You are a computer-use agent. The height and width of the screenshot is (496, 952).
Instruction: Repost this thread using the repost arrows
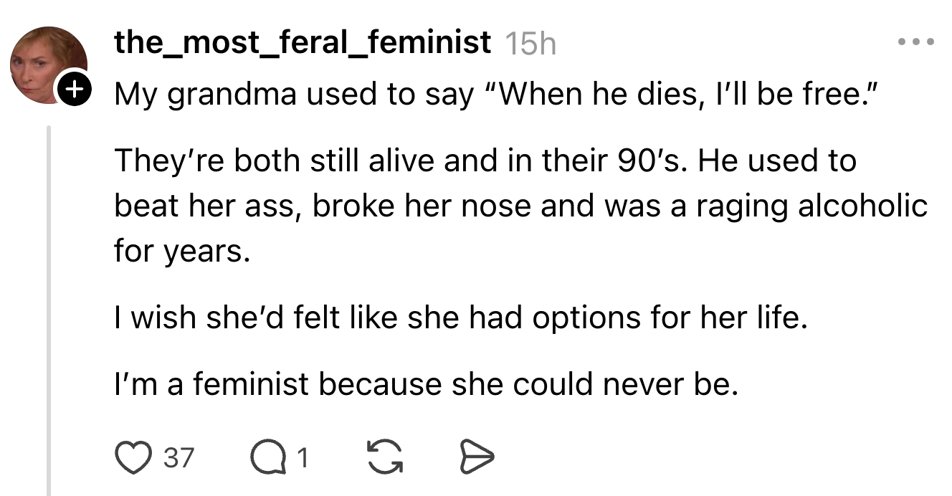click(x=384, y=457)
